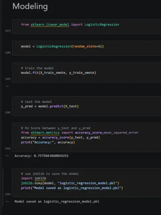Click execution count label 29

8,79
